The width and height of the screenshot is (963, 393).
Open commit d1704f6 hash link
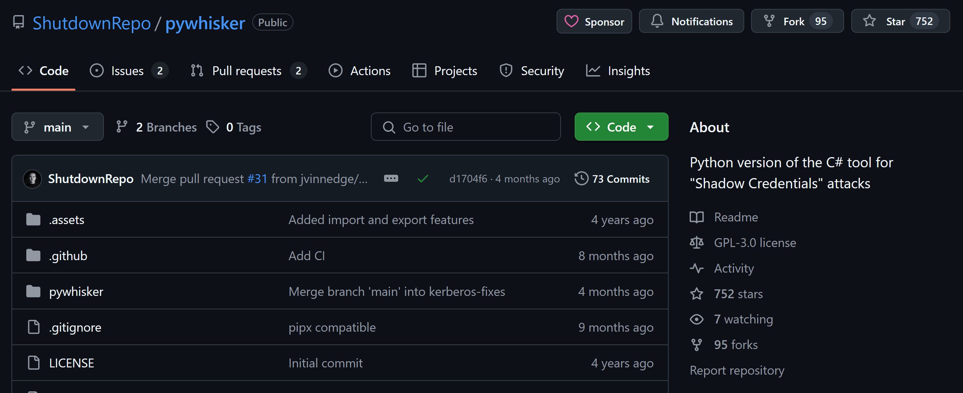(x=468, y=179)
